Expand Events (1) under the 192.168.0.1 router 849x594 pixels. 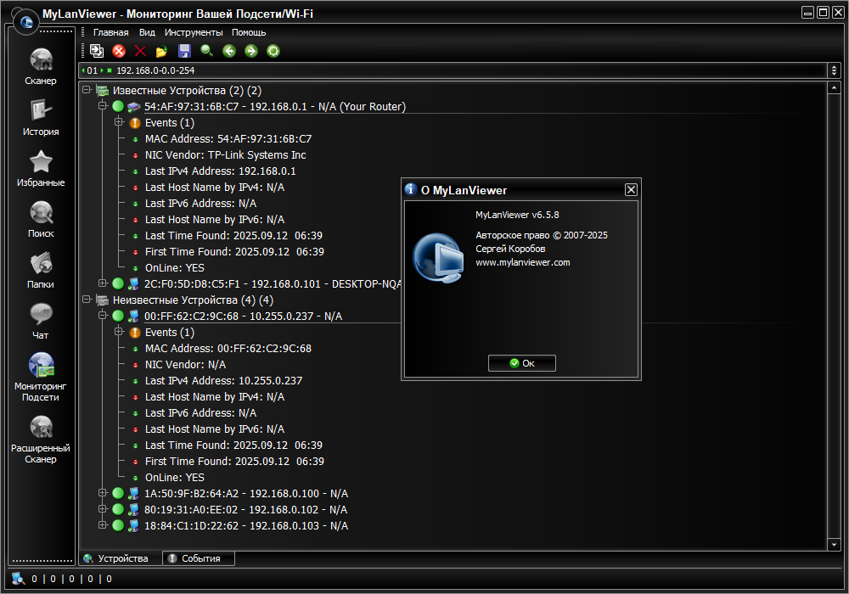(119, 122)
